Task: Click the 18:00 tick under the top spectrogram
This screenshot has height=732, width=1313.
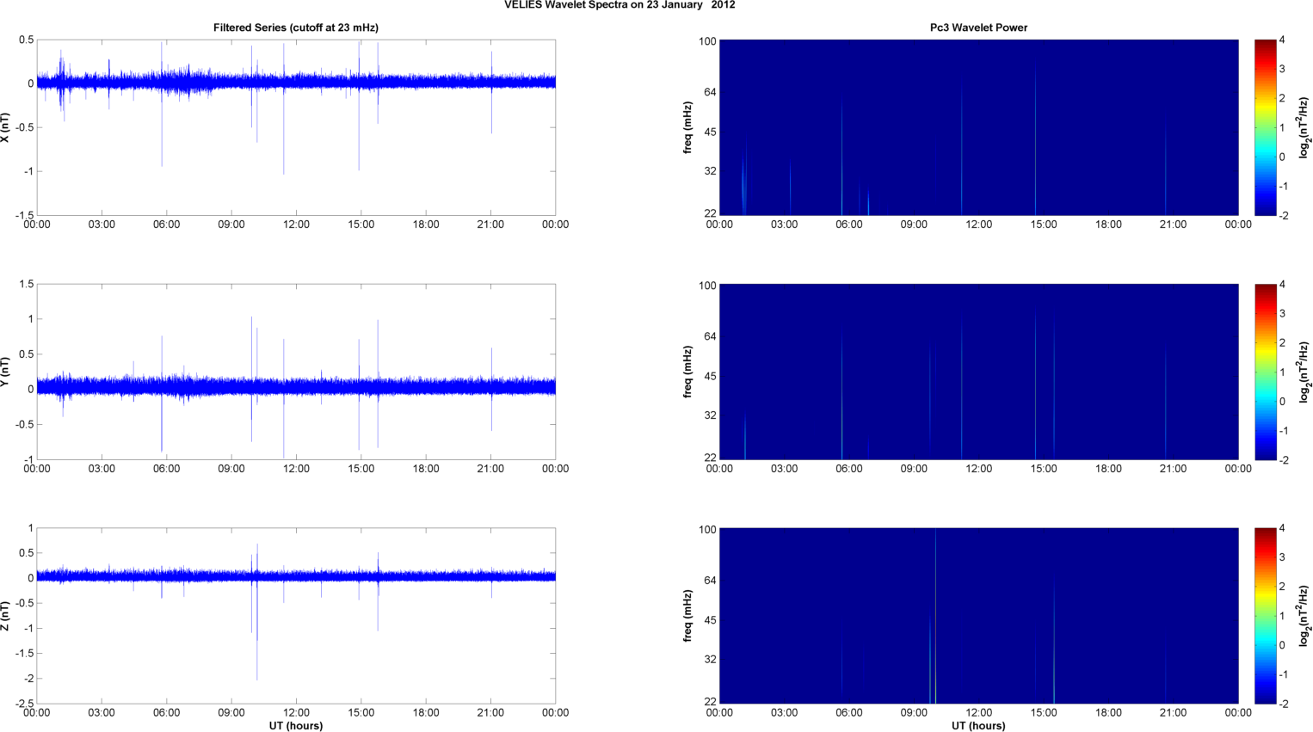Action: pyautogui.click(x=1108, y=225)
